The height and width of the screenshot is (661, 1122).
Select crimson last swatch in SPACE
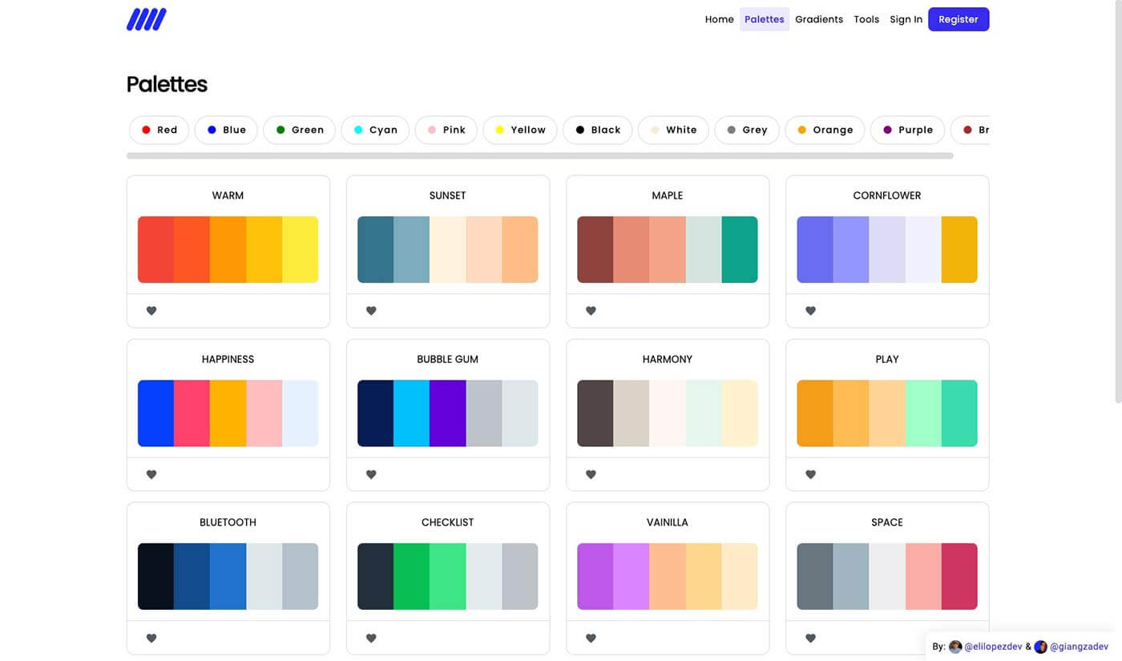[x=959, y=577]
